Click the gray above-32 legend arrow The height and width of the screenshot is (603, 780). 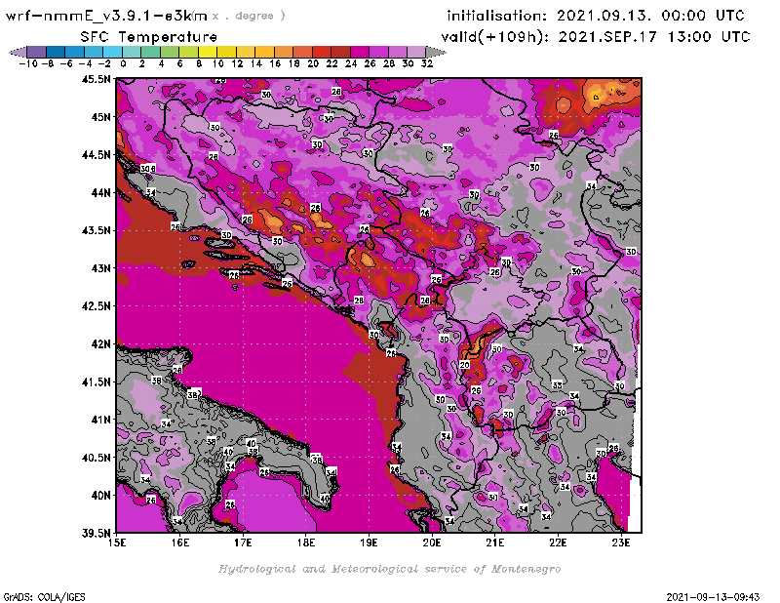tap(436, 53)
